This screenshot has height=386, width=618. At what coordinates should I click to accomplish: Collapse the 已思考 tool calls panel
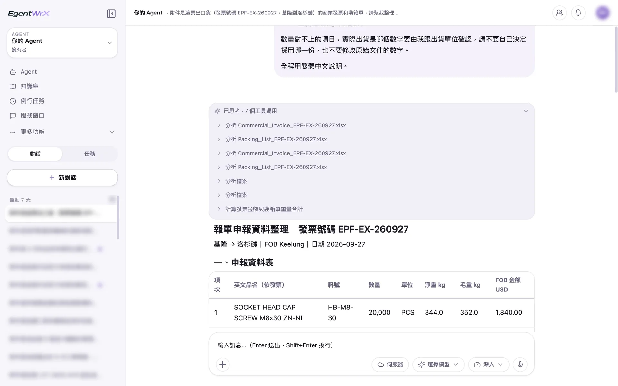[x=526, y=111]
